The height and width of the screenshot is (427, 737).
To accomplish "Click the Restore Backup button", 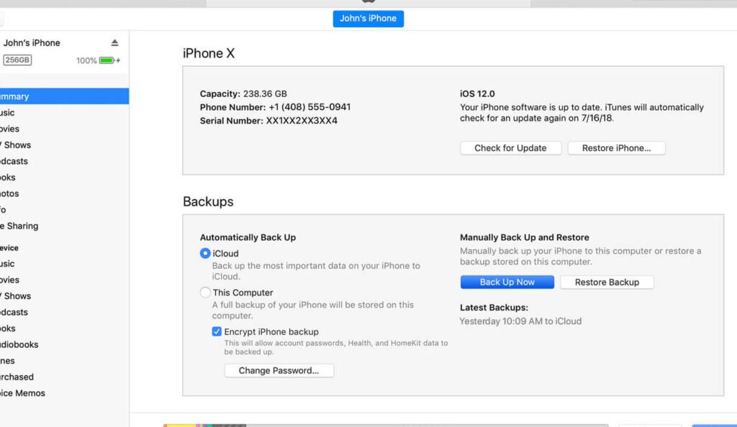I will click(607, 282).
